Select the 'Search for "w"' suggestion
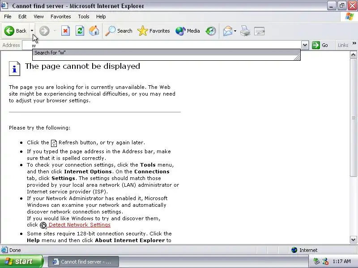358x268 pixels. (x=166, y=53)
